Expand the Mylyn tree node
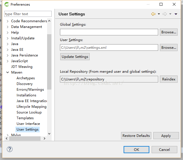 [x=8, y=135]
